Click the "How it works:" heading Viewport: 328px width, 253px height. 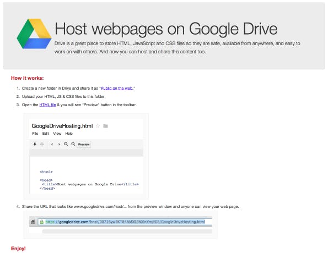point(28,78)
